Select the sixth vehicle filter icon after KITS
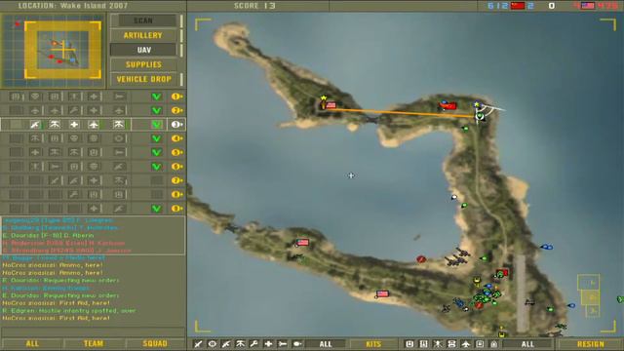Screen dimensions: 624x351 pos(480,344)
